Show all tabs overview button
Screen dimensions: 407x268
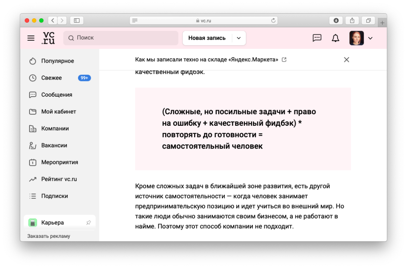[x=368, y=21]
